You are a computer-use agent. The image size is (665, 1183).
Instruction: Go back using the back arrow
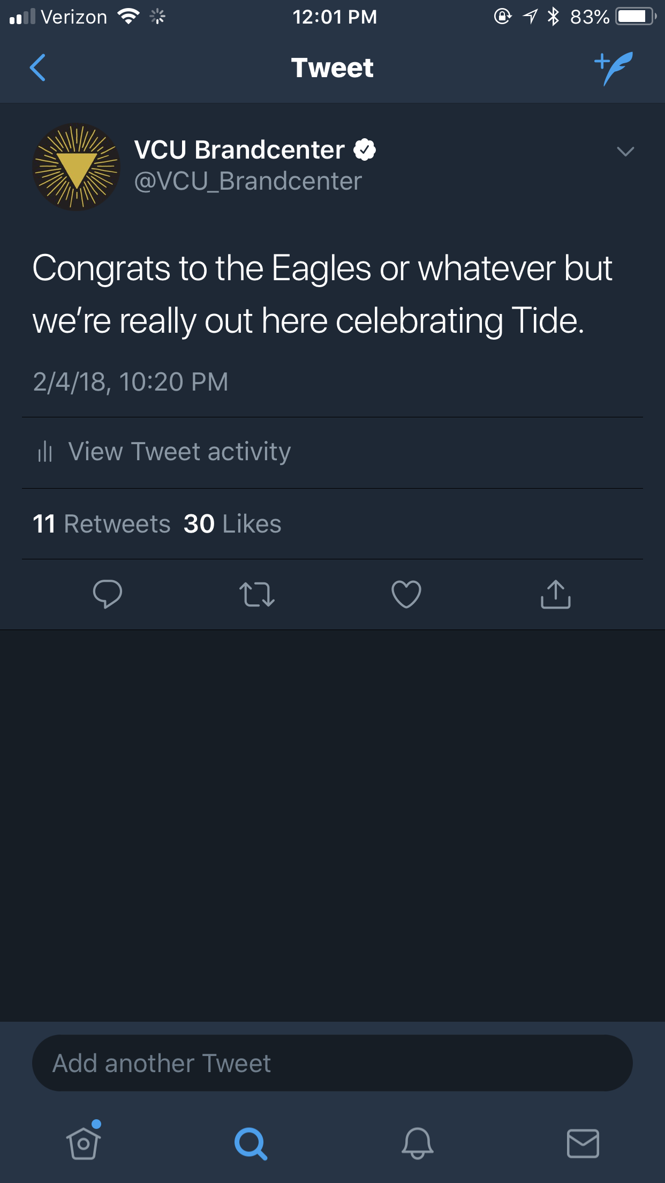37,68
